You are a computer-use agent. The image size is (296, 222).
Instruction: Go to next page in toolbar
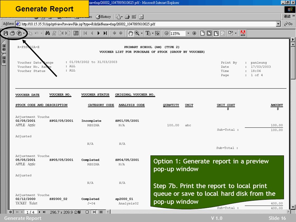coord(99,33)
